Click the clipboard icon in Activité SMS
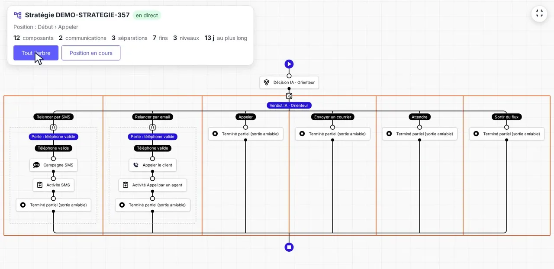This screenshot has width=554, height=269. point(39,185)
